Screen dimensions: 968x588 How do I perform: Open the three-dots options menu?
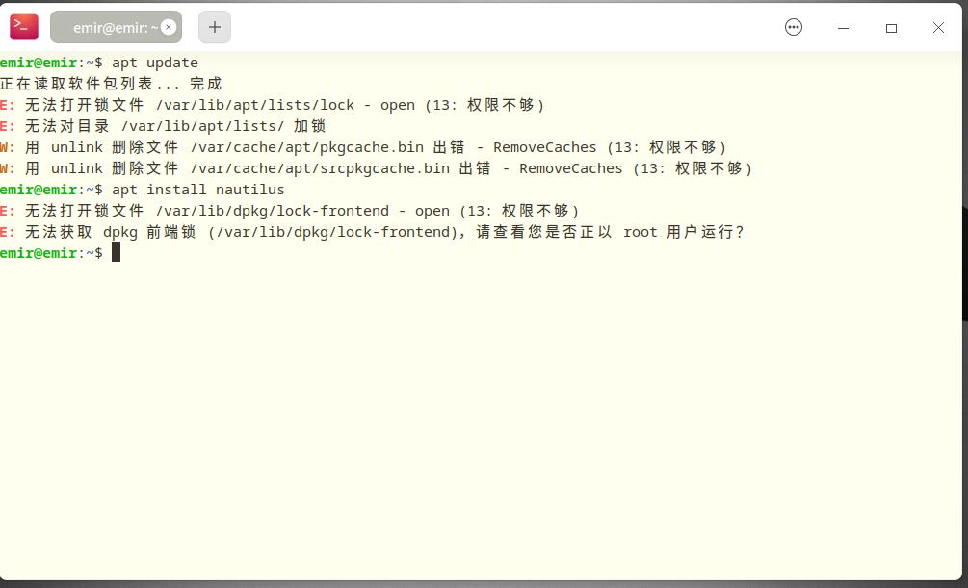click(794, 27)
